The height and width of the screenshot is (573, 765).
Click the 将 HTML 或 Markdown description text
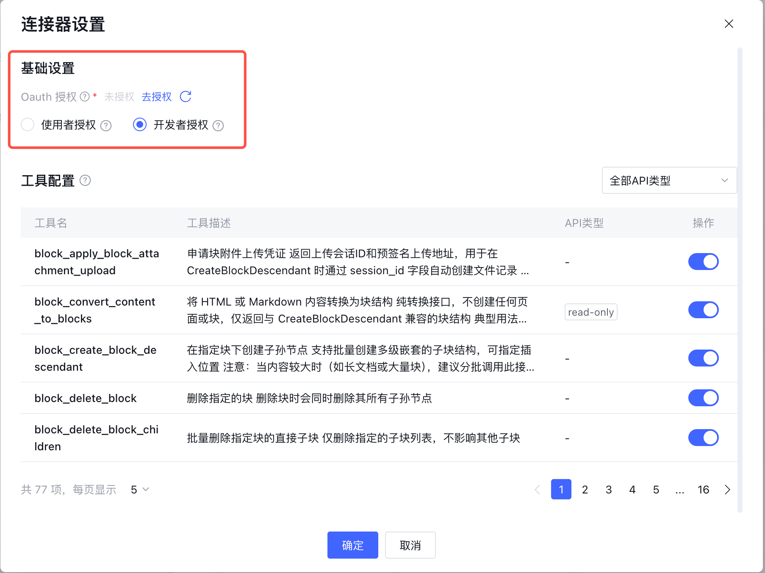tap(357, 310)
